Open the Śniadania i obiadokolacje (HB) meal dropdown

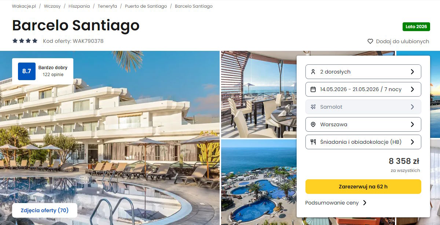(x=363, y=142)
